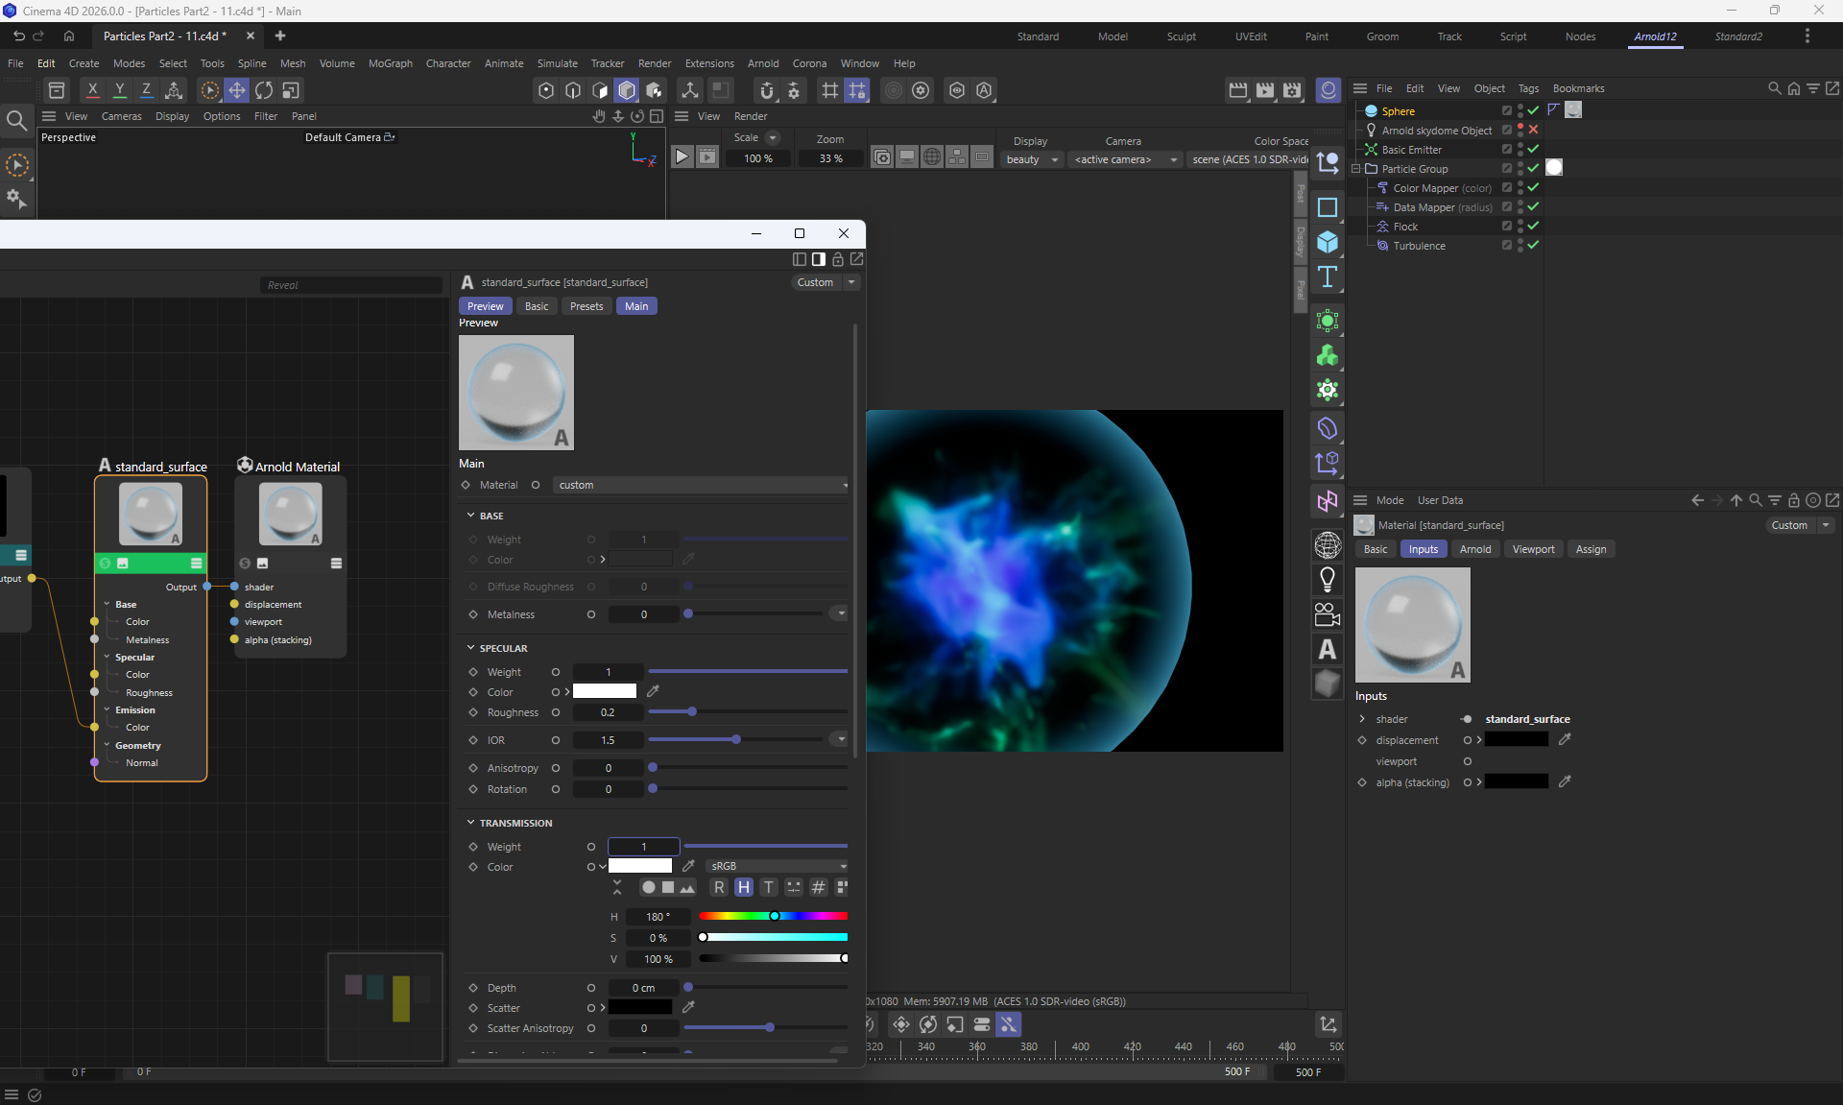Select the Scale tool in toolbar
The image size is (1843, 1105).
[x=291, y=90]
